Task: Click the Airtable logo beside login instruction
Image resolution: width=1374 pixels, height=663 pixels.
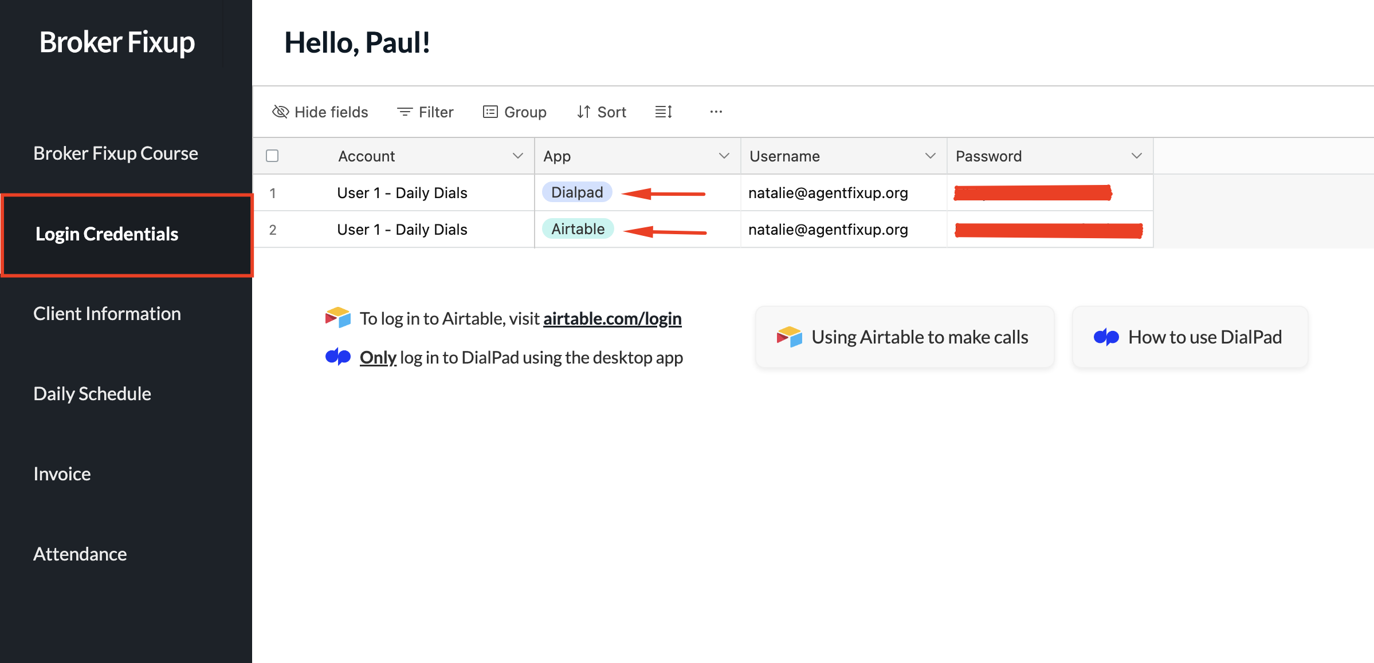Action: [x=337, y=318]
